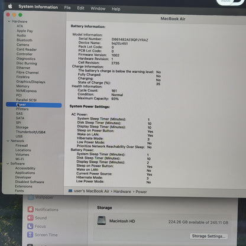Select Disc Burning in the sidebar
This screenshot has width=246, height=246.
coord(27,63)
